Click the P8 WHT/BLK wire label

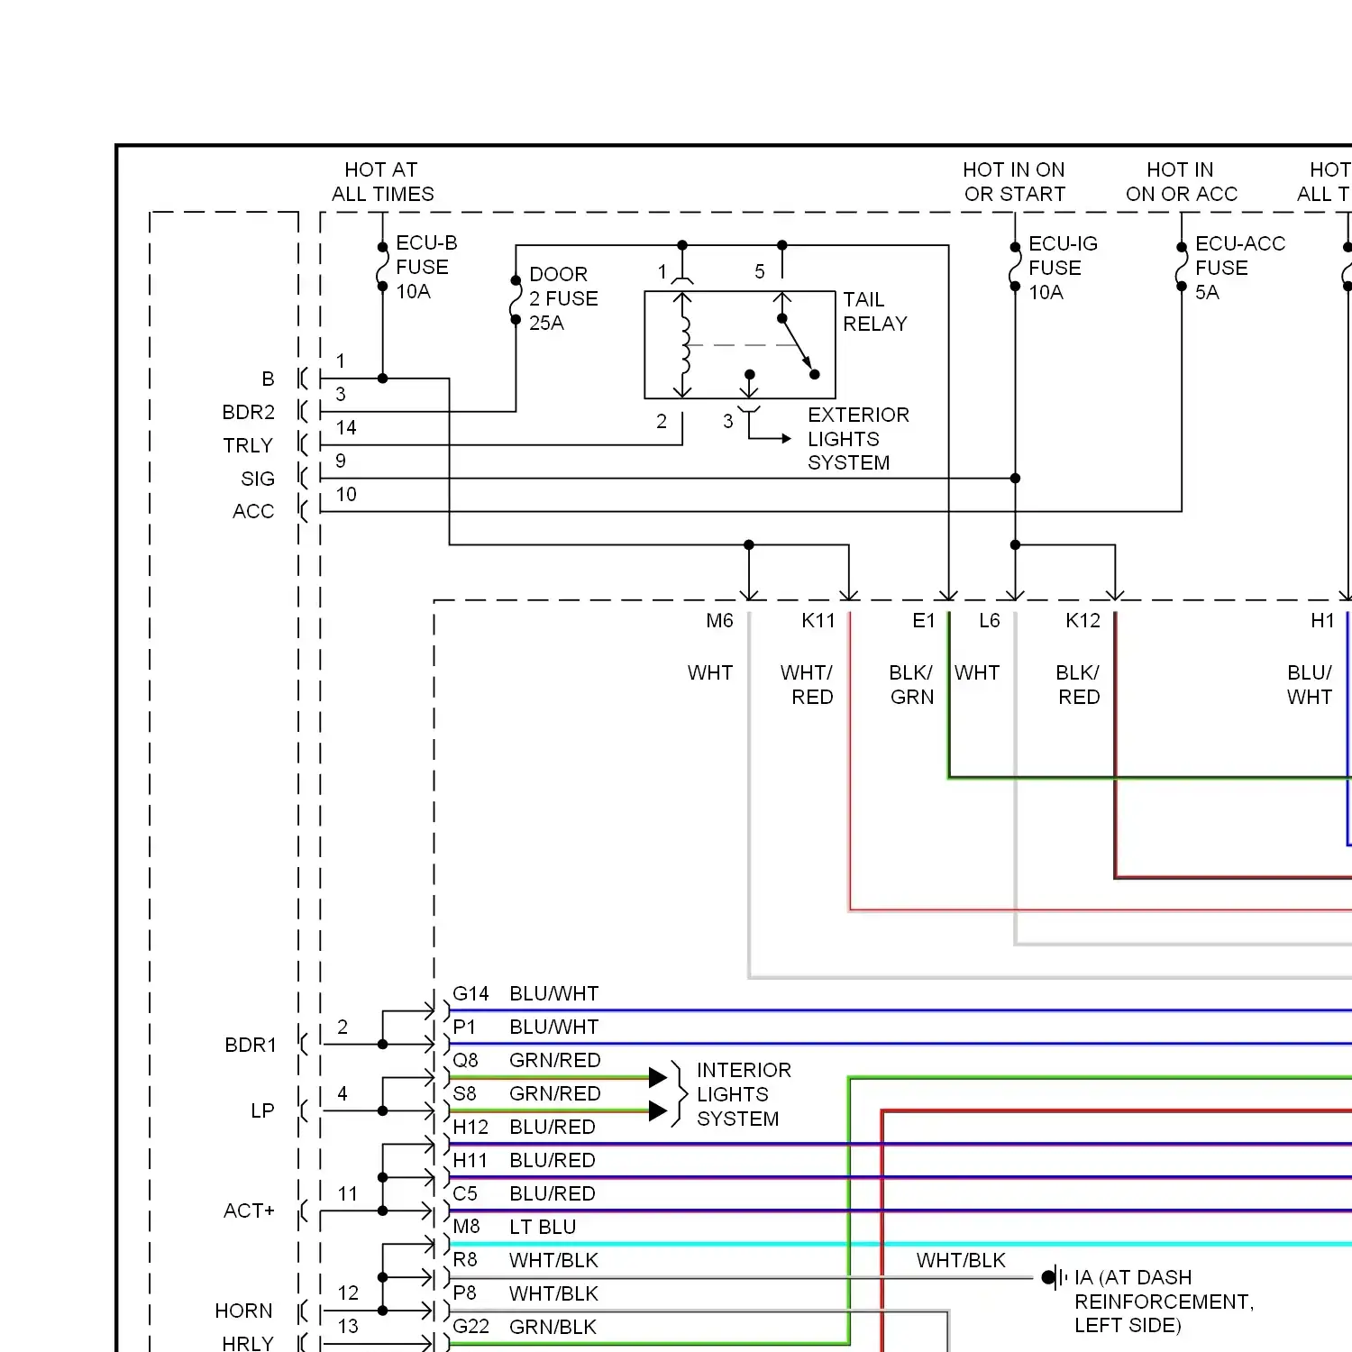tap(525, 1293)
